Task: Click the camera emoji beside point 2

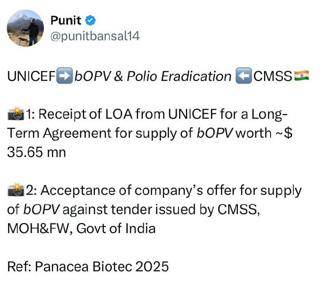Action: [16, 191]
